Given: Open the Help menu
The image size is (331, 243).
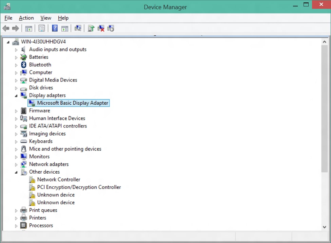Looking at the screenshot, I should tap(63, 18).
